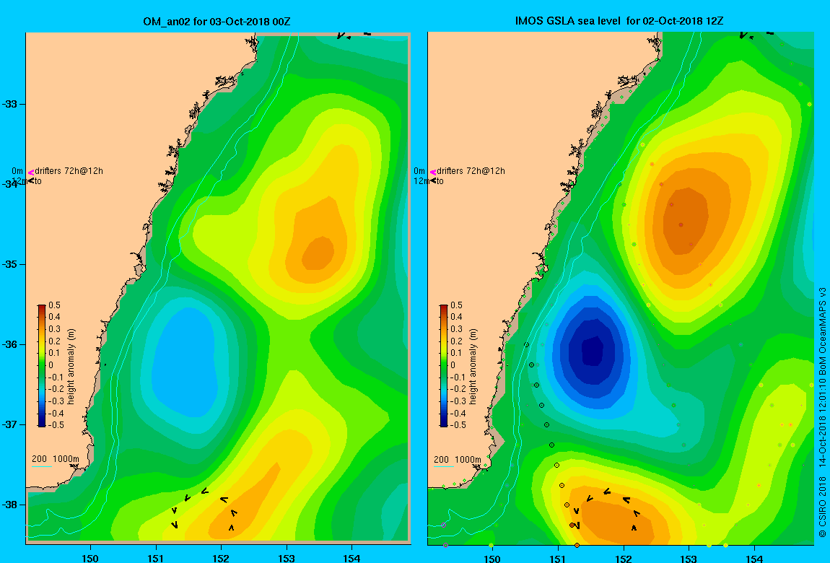This screenshot has width=830, height=563.
Task: Click the black 12m drifter arrow in left legend
Action: click(31, 181)
